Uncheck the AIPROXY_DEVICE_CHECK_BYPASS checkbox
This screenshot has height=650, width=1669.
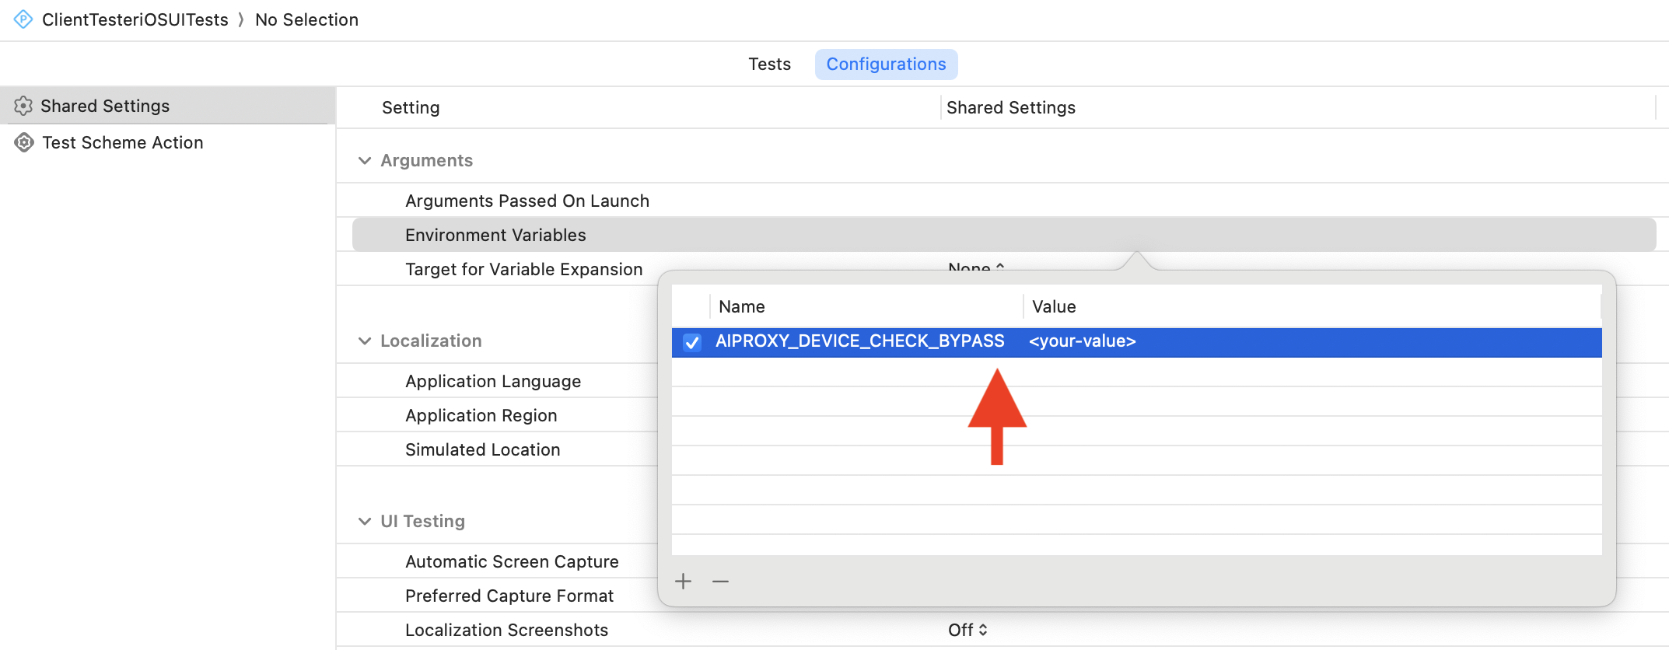pyautogui.click(x=691, y=342)
